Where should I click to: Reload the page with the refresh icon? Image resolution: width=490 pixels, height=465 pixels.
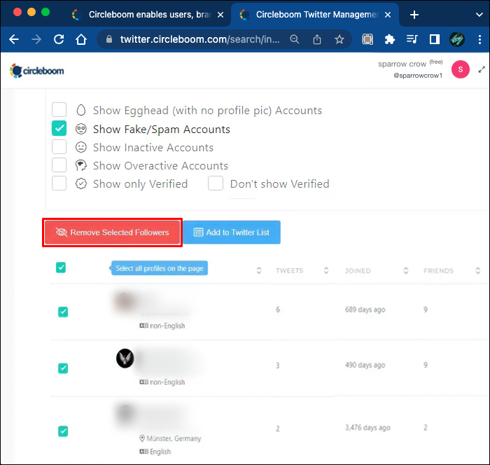point(59,39)
